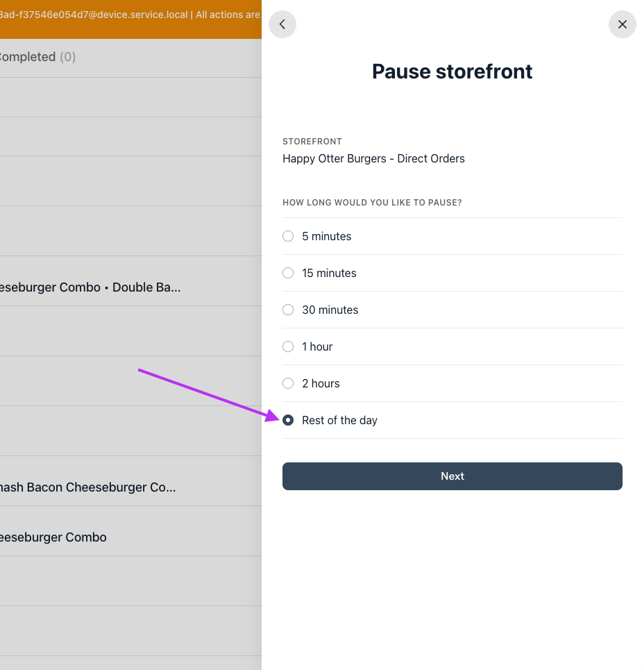Click the Pause storefront heading
This screenshot has height=670, width=642.
click(x=452, y=72)
